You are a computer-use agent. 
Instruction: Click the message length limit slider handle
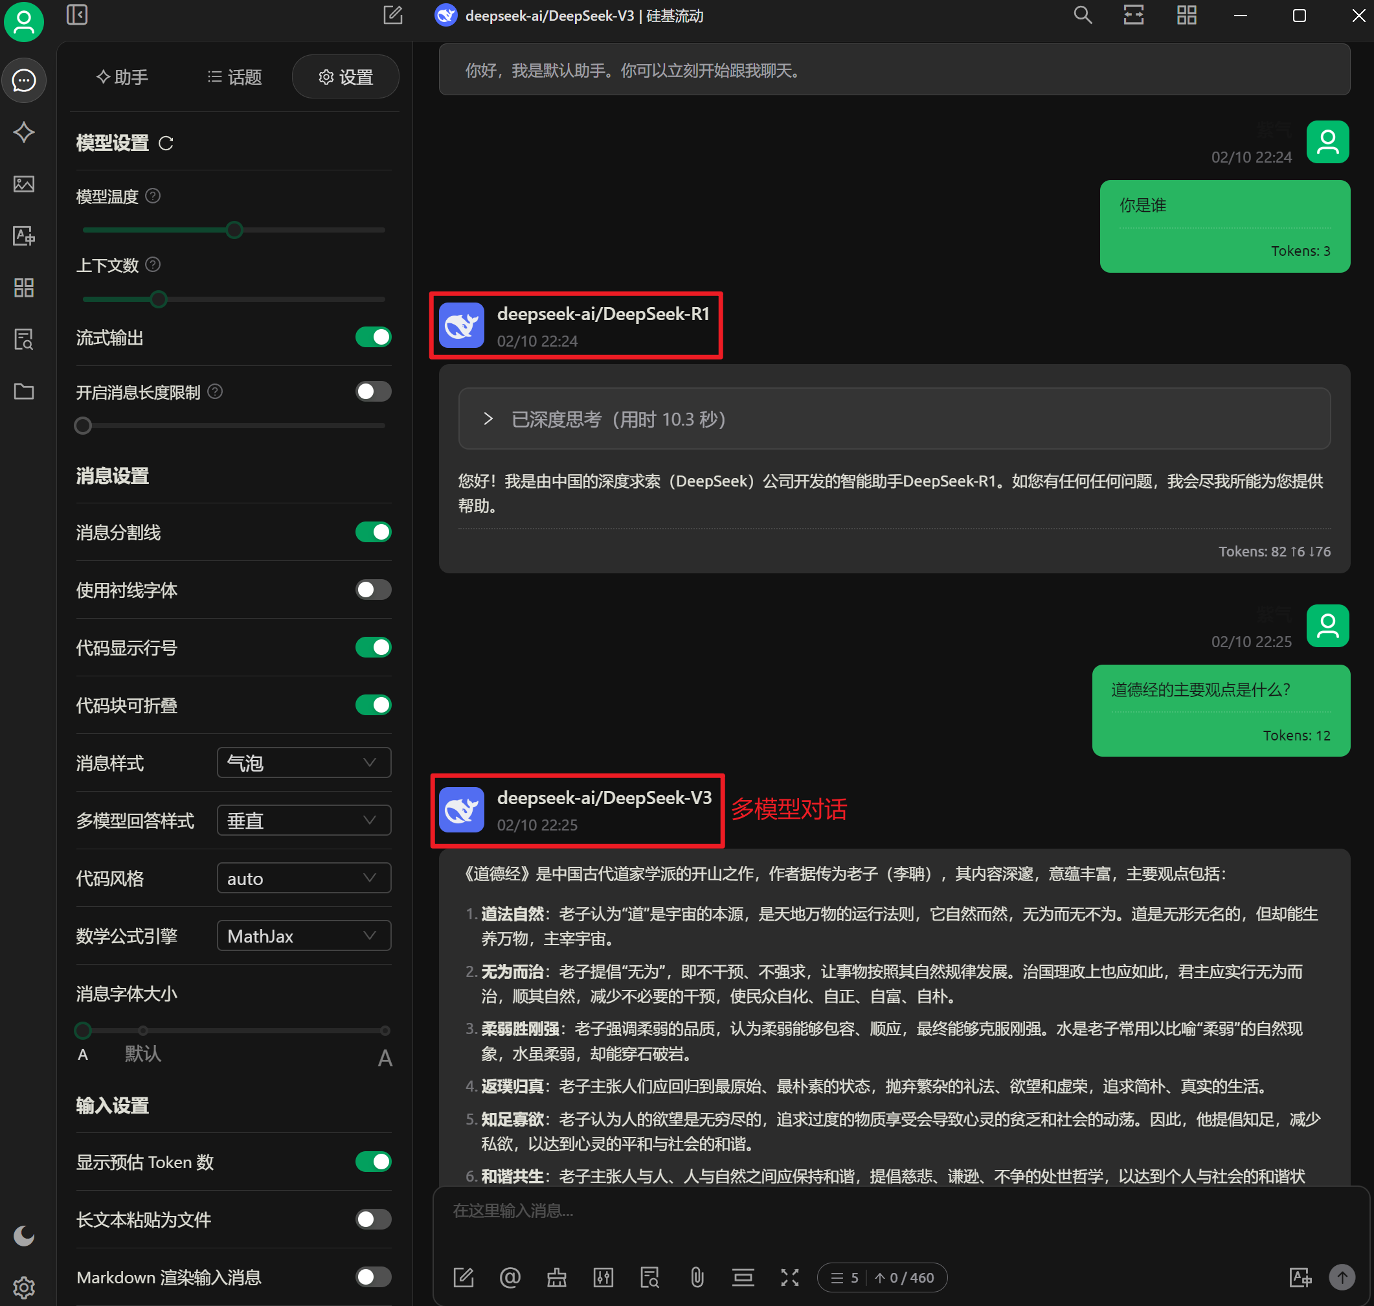tap(83, 426)
